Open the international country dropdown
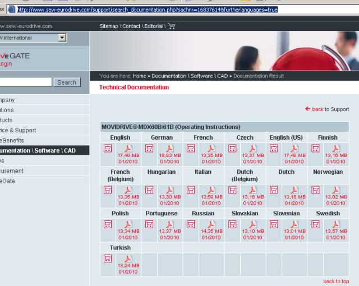Viewport: 359px width, 286px height. point(62,38)
